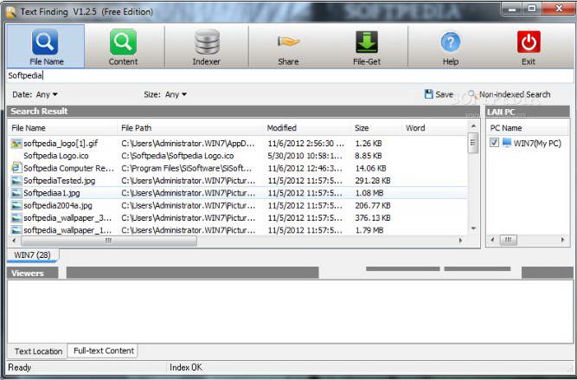Click the SoftpediaTested.jpg image icon
The image size is (577, 380).
16,180
